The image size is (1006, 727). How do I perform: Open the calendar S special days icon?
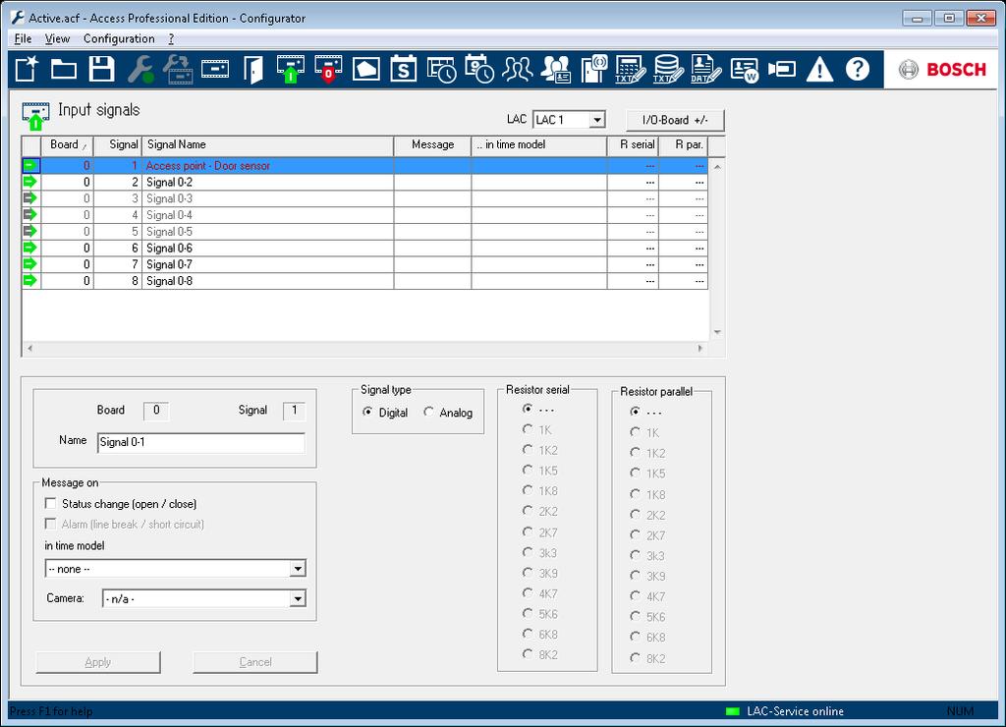coord(404,69)
